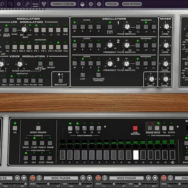Select oscillator 1 2' octave button
The width and height of the screenshot is (188, 188).
[x=99, y=27]
